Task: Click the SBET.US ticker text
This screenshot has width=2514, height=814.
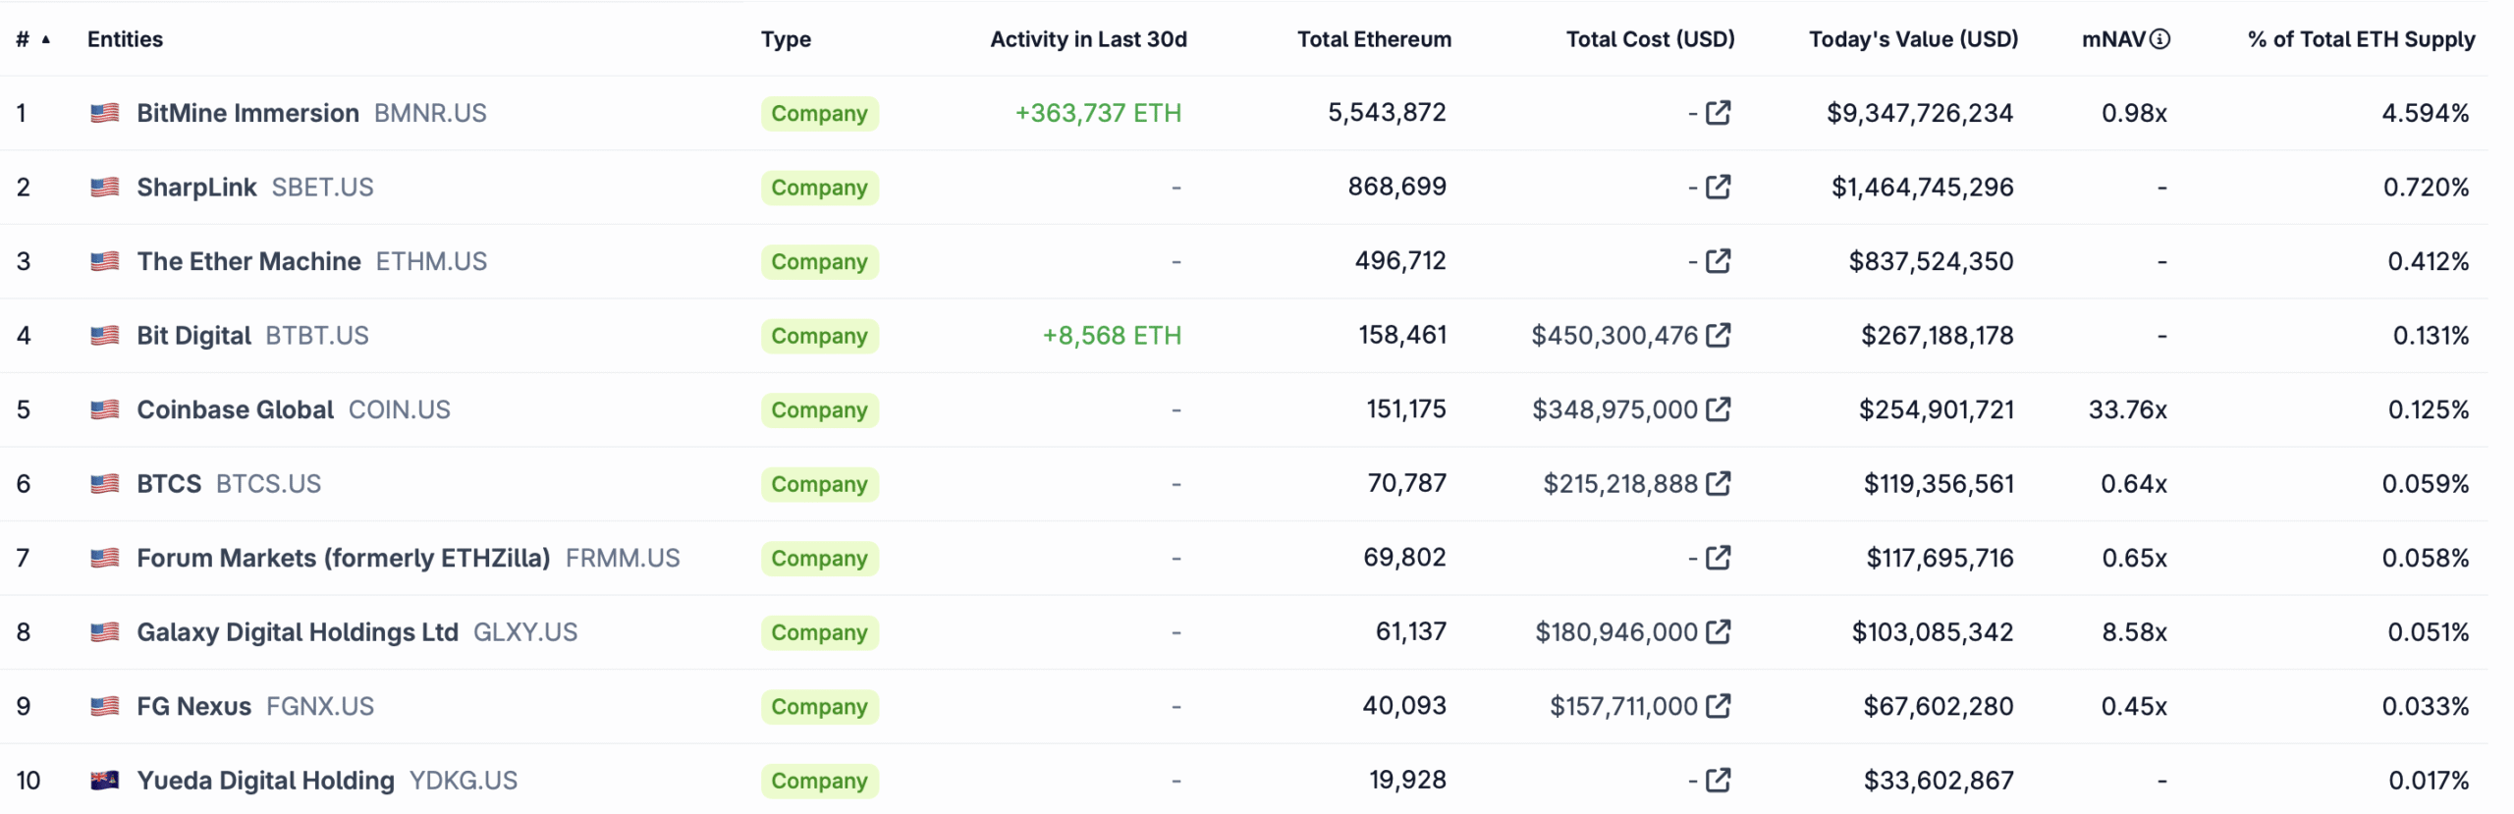Action: click(322, 187)
